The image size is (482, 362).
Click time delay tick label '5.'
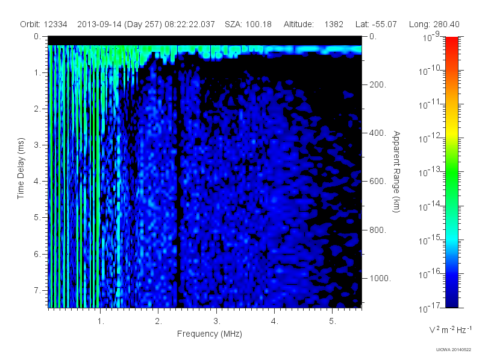tap(37, 218)
